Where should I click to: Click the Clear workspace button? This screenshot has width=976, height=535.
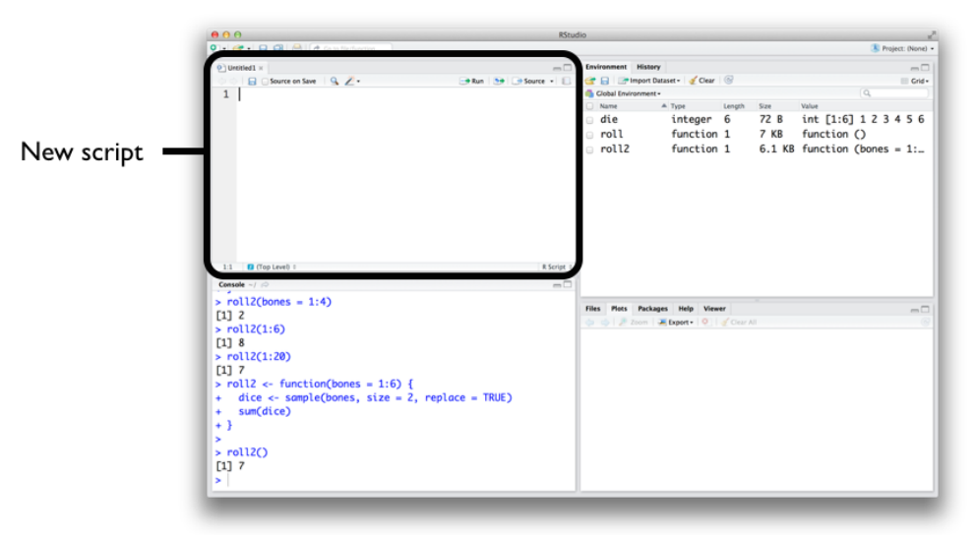[702, 81]
